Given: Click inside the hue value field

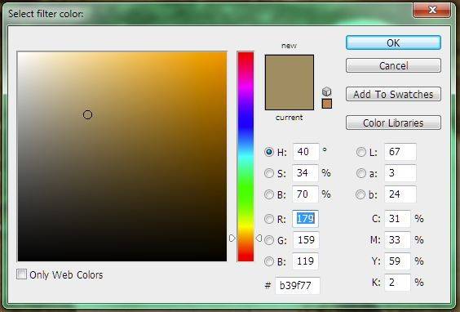Looking at the screenshot, I should (x=306, y=152).
